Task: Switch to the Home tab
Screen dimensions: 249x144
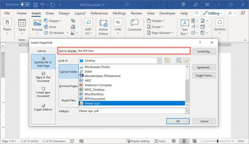Action: pyautogui.click(x=22, y=13)
